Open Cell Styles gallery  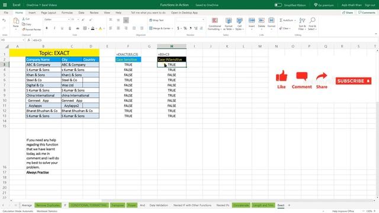pyautogui.click(x=239, y=24)
